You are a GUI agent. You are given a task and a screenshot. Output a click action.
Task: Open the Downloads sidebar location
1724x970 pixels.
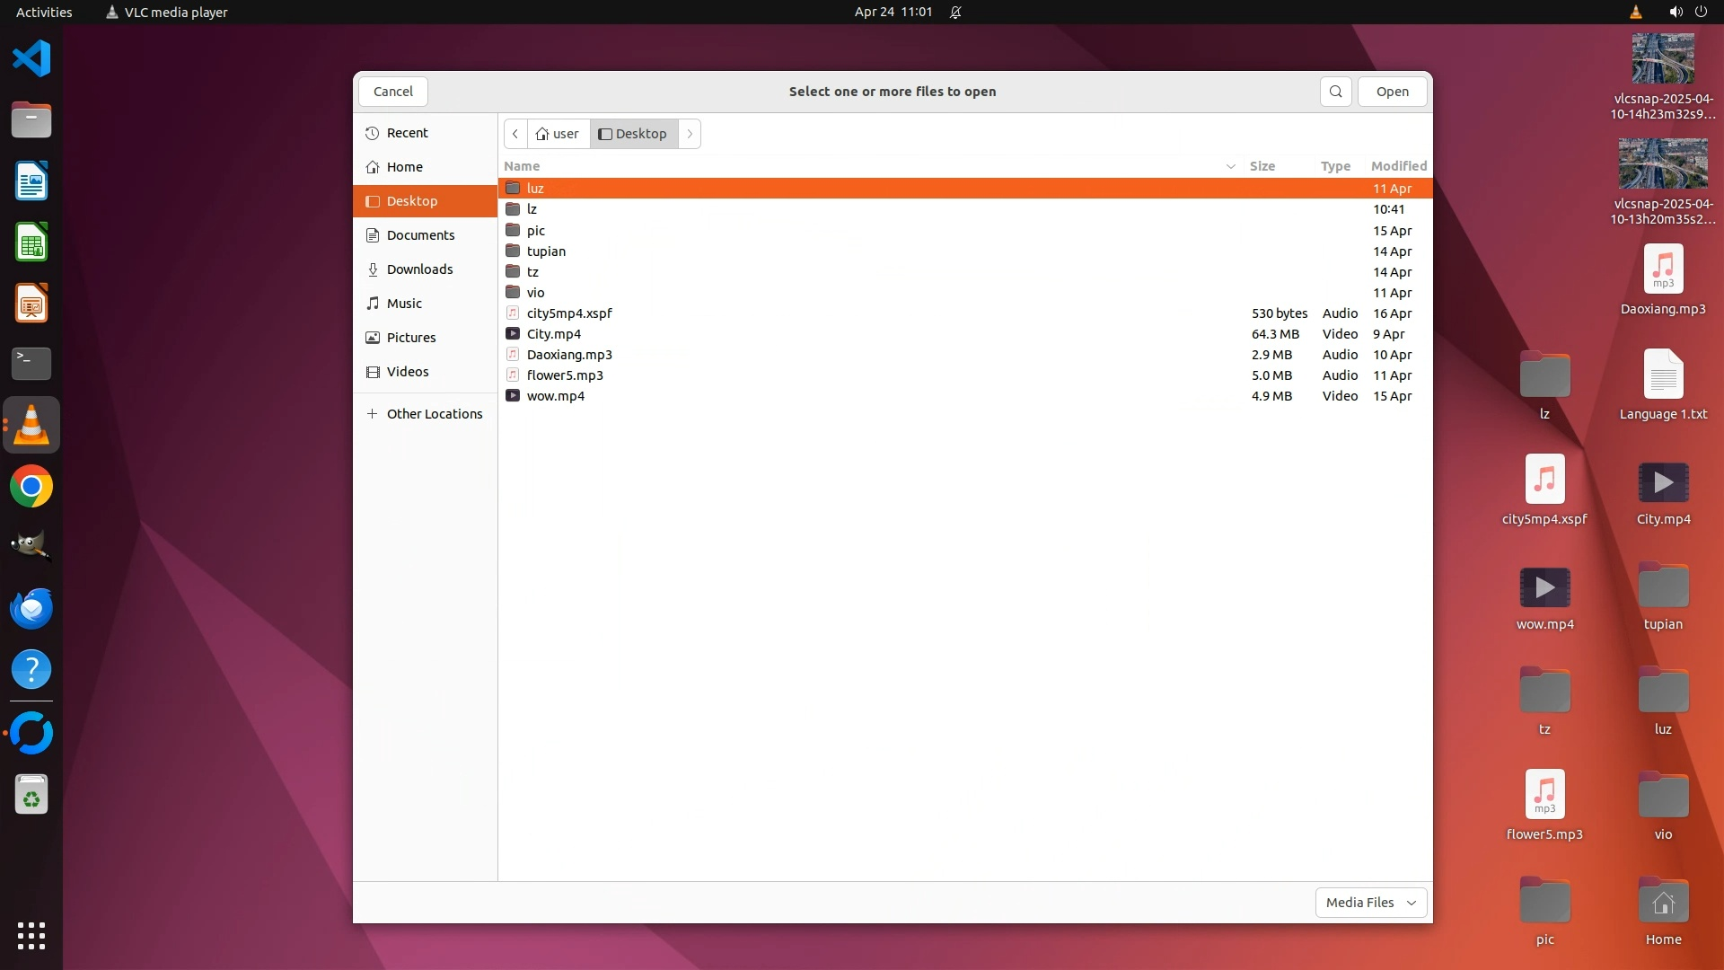(x=419, y=269)
